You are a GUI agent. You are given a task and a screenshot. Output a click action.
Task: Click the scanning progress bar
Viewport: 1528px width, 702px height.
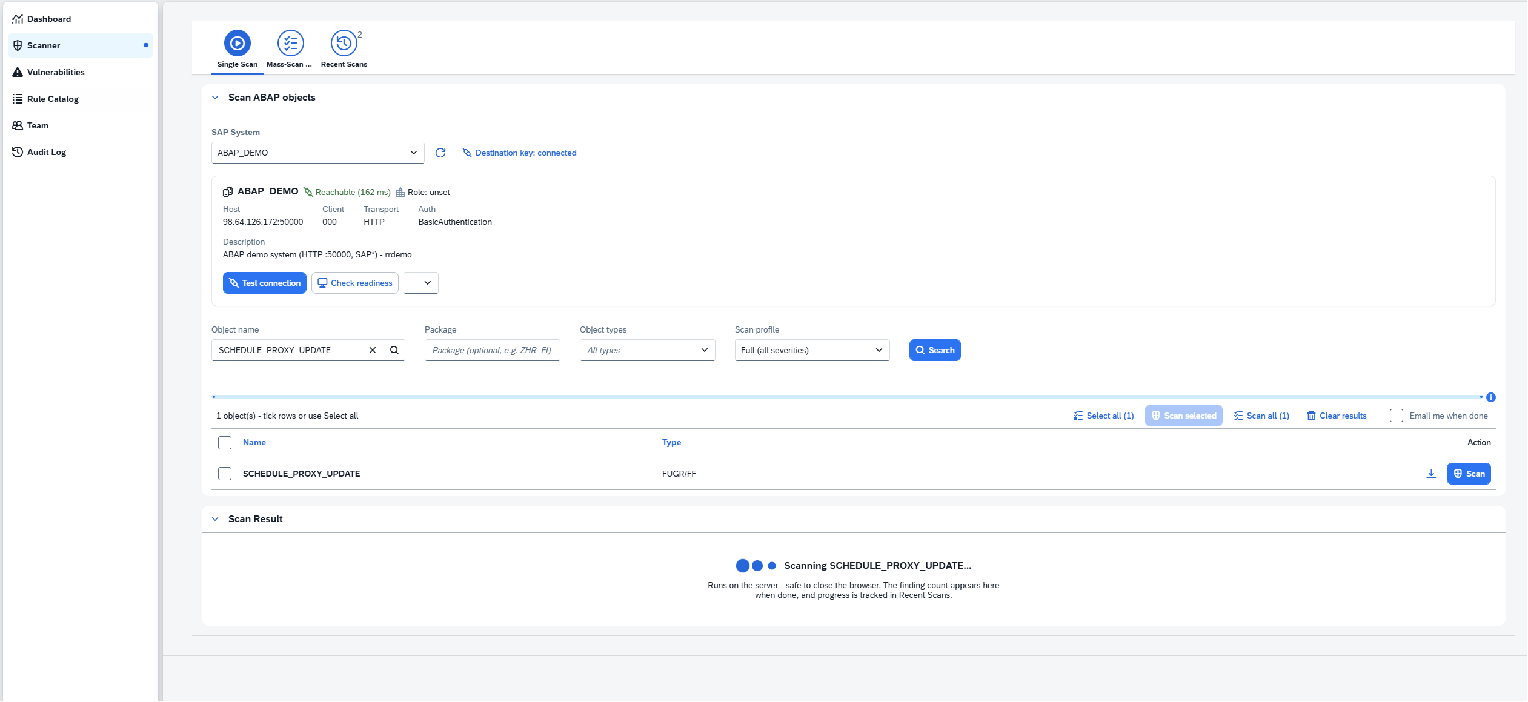(x=847, y=397)
